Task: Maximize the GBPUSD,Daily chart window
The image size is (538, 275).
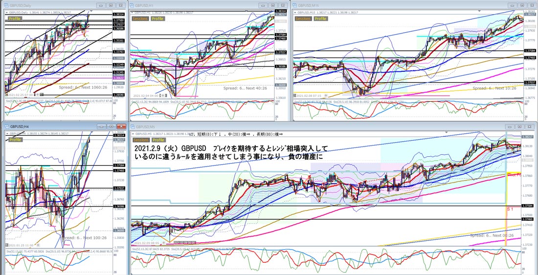Action: tap(111, 5)
